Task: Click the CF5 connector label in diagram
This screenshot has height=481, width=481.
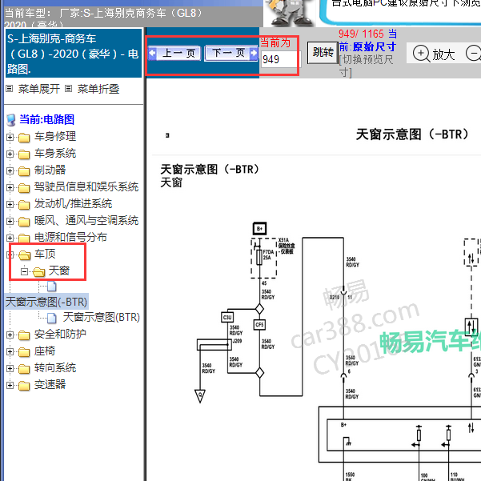Action: [259, 325]
